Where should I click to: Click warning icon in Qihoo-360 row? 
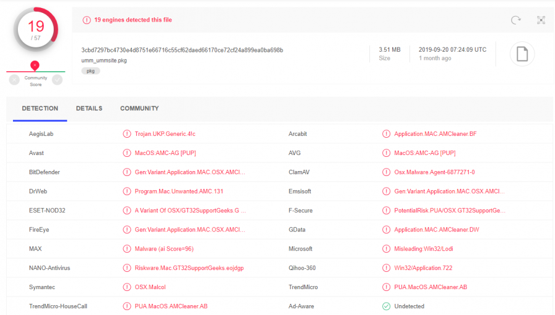[x=386, y=268]
